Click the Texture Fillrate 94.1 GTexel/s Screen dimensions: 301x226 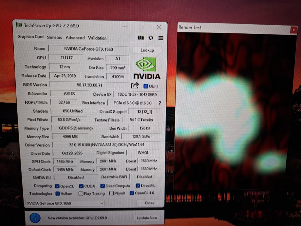click(x=141, y=120)
